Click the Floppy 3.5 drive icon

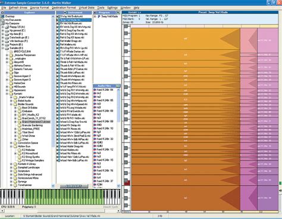[7, 27]
